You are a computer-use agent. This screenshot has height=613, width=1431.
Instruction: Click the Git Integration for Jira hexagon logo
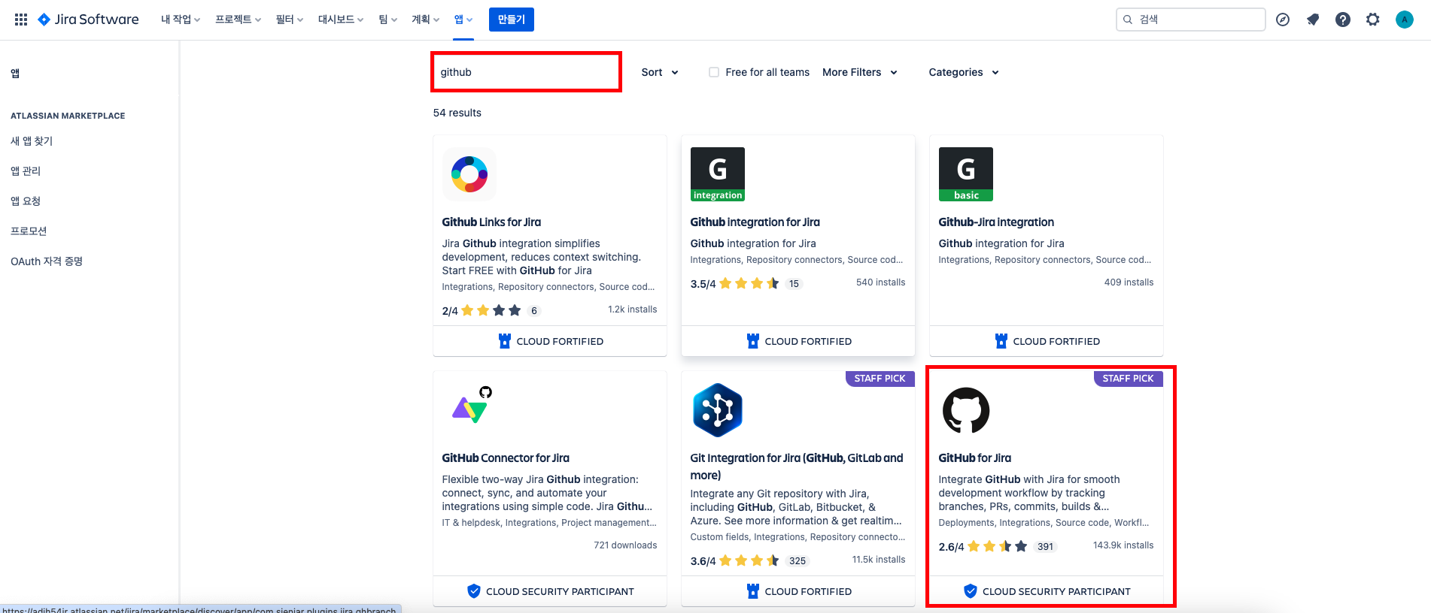[718, 410]
